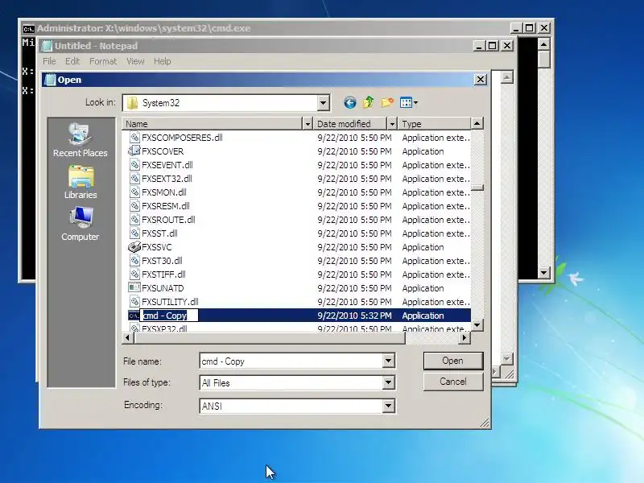Click the Cancel button
The height and width of the screenshot is (483, 644).
pos(453,382)
